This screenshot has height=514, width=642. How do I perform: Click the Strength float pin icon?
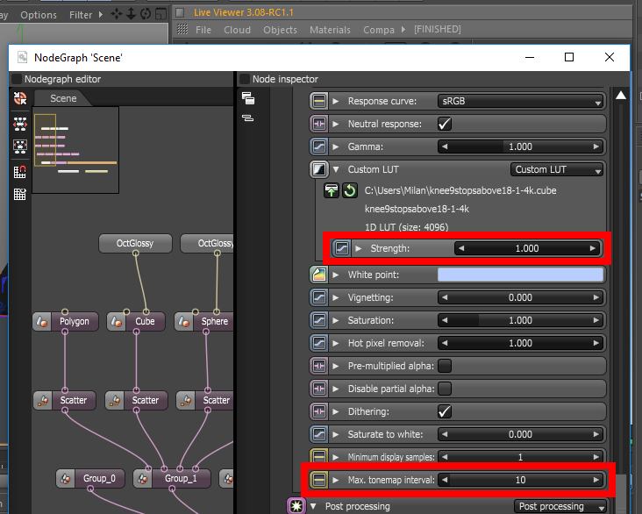point(341,248)
